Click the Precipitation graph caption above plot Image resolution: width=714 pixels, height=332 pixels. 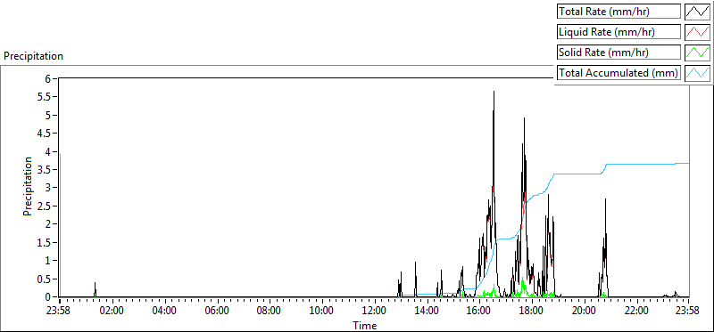33,56
